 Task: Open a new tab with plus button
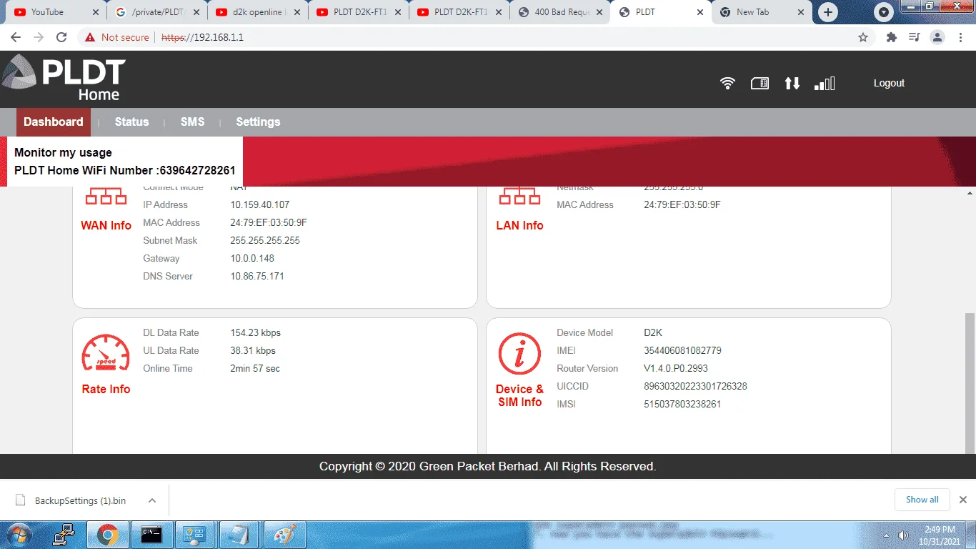(828, 12)
